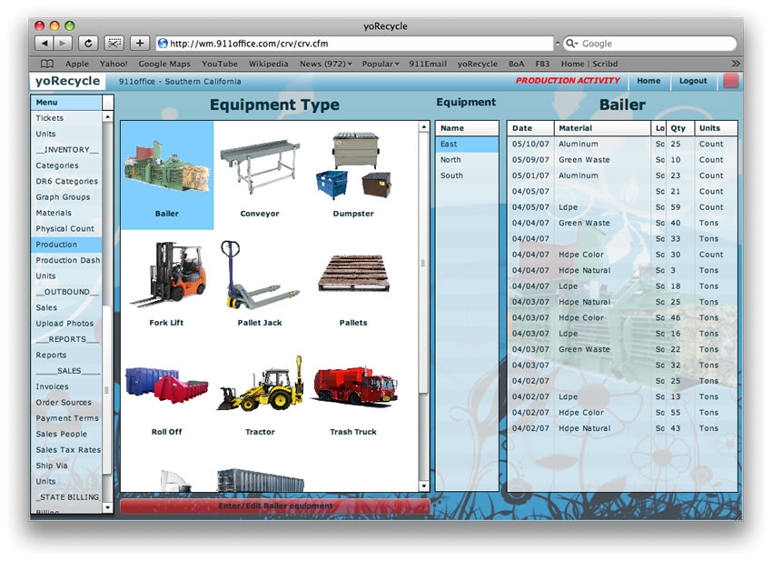This screenshot has height=561, width=772.
Task: Select Sales Tax Rates menu item
Action: 68,449
